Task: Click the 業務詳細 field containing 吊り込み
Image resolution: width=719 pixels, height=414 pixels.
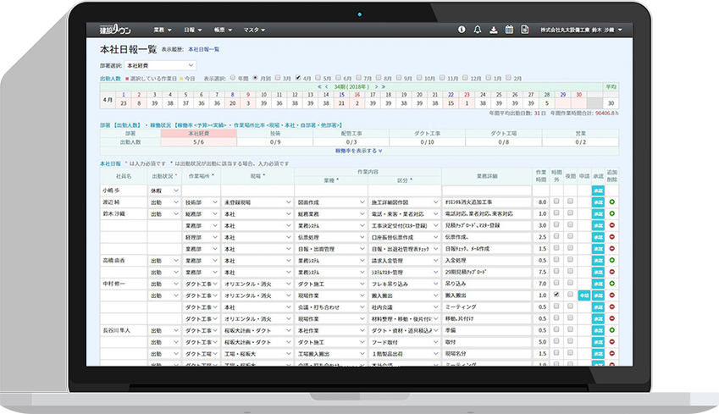Action: click(487, 284)
